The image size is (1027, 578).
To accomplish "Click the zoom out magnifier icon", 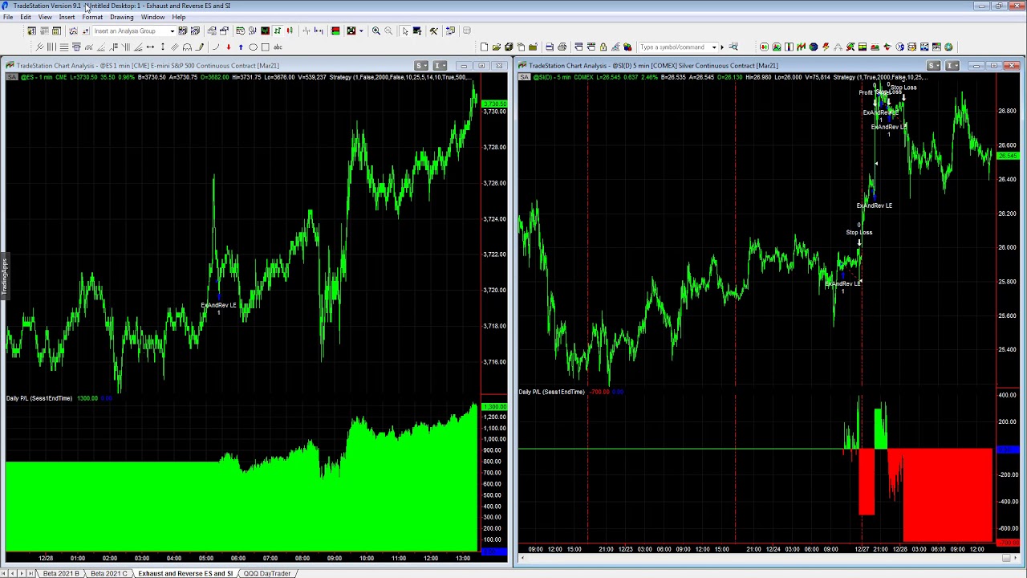I will click(388, 31).
